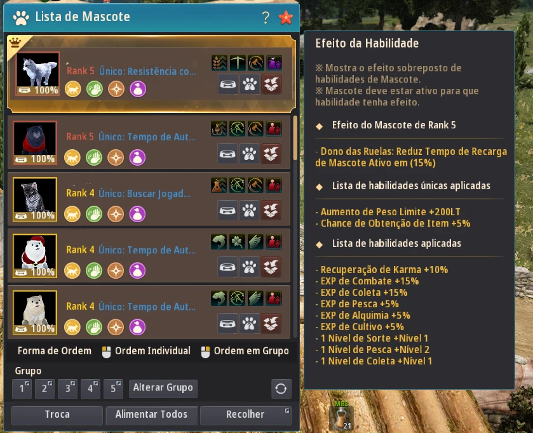This screenshot has height=433, width=533.
Task: Click the paw icon on the black bear row
Action: [x=249, y=154]
